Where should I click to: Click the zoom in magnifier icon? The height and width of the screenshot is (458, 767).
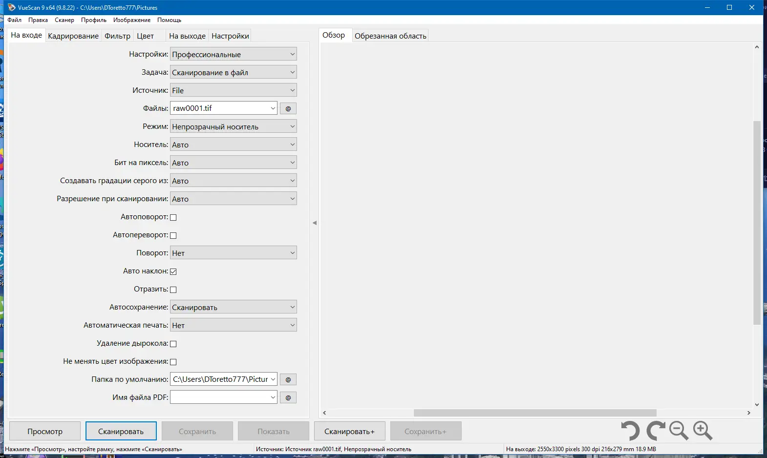[703, 431]
